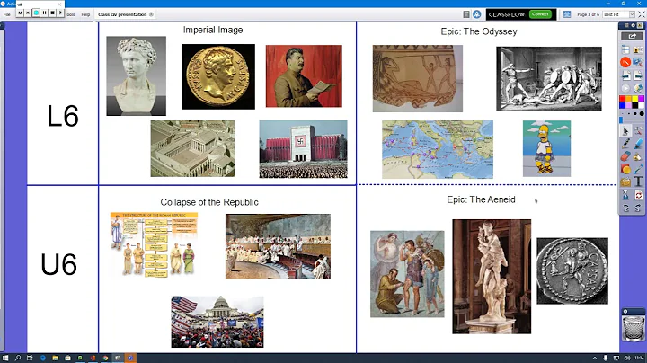Open the web browser globe icon
Image resolution: width=647 pixels, height=363 pixels.
638,88
